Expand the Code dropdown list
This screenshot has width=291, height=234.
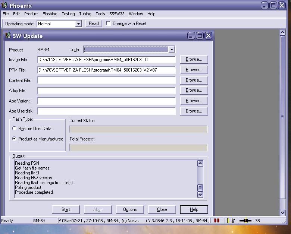click(x=172, y=50)
